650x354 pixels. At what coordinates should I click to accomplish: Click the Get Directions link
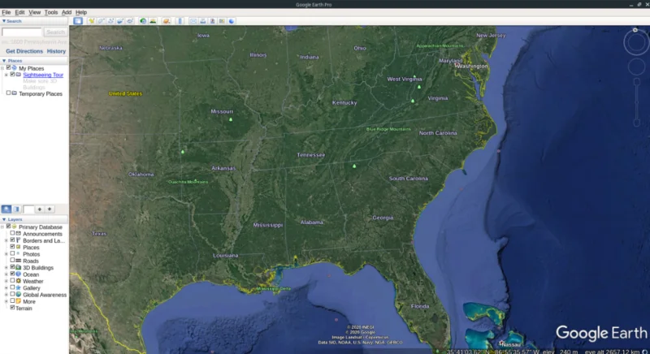(24, 51)
